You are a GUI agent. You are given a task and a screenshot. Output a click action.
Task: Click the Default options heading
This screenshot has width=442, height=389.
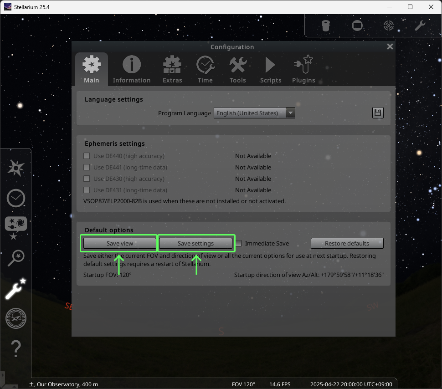(x=109, y=230)
